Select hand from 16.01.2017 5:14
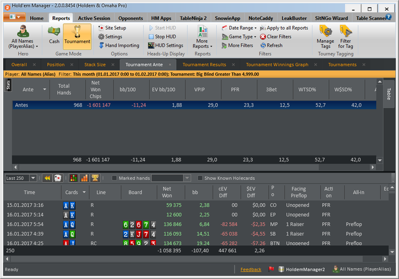Viewport: 399px width, 279px height. [196, 215]
